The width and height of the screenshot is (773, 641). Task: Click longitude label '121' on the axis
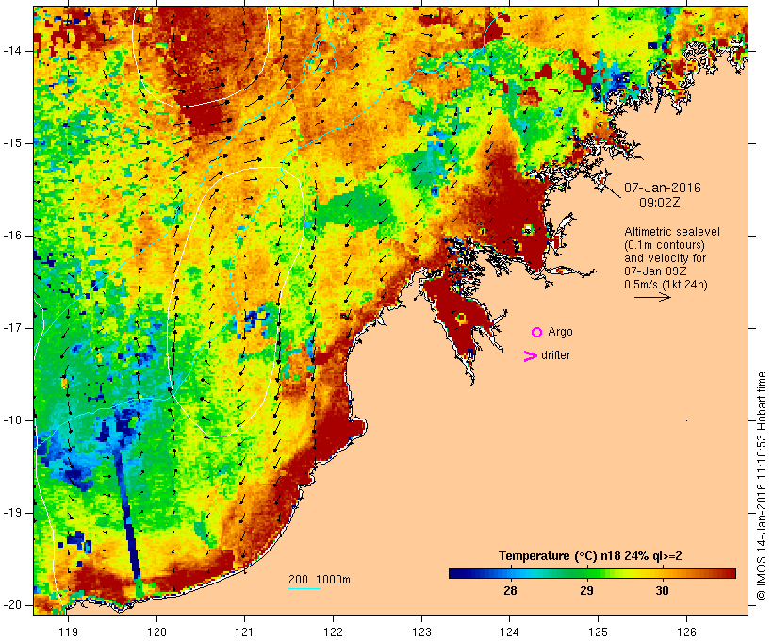click(244, 632)
